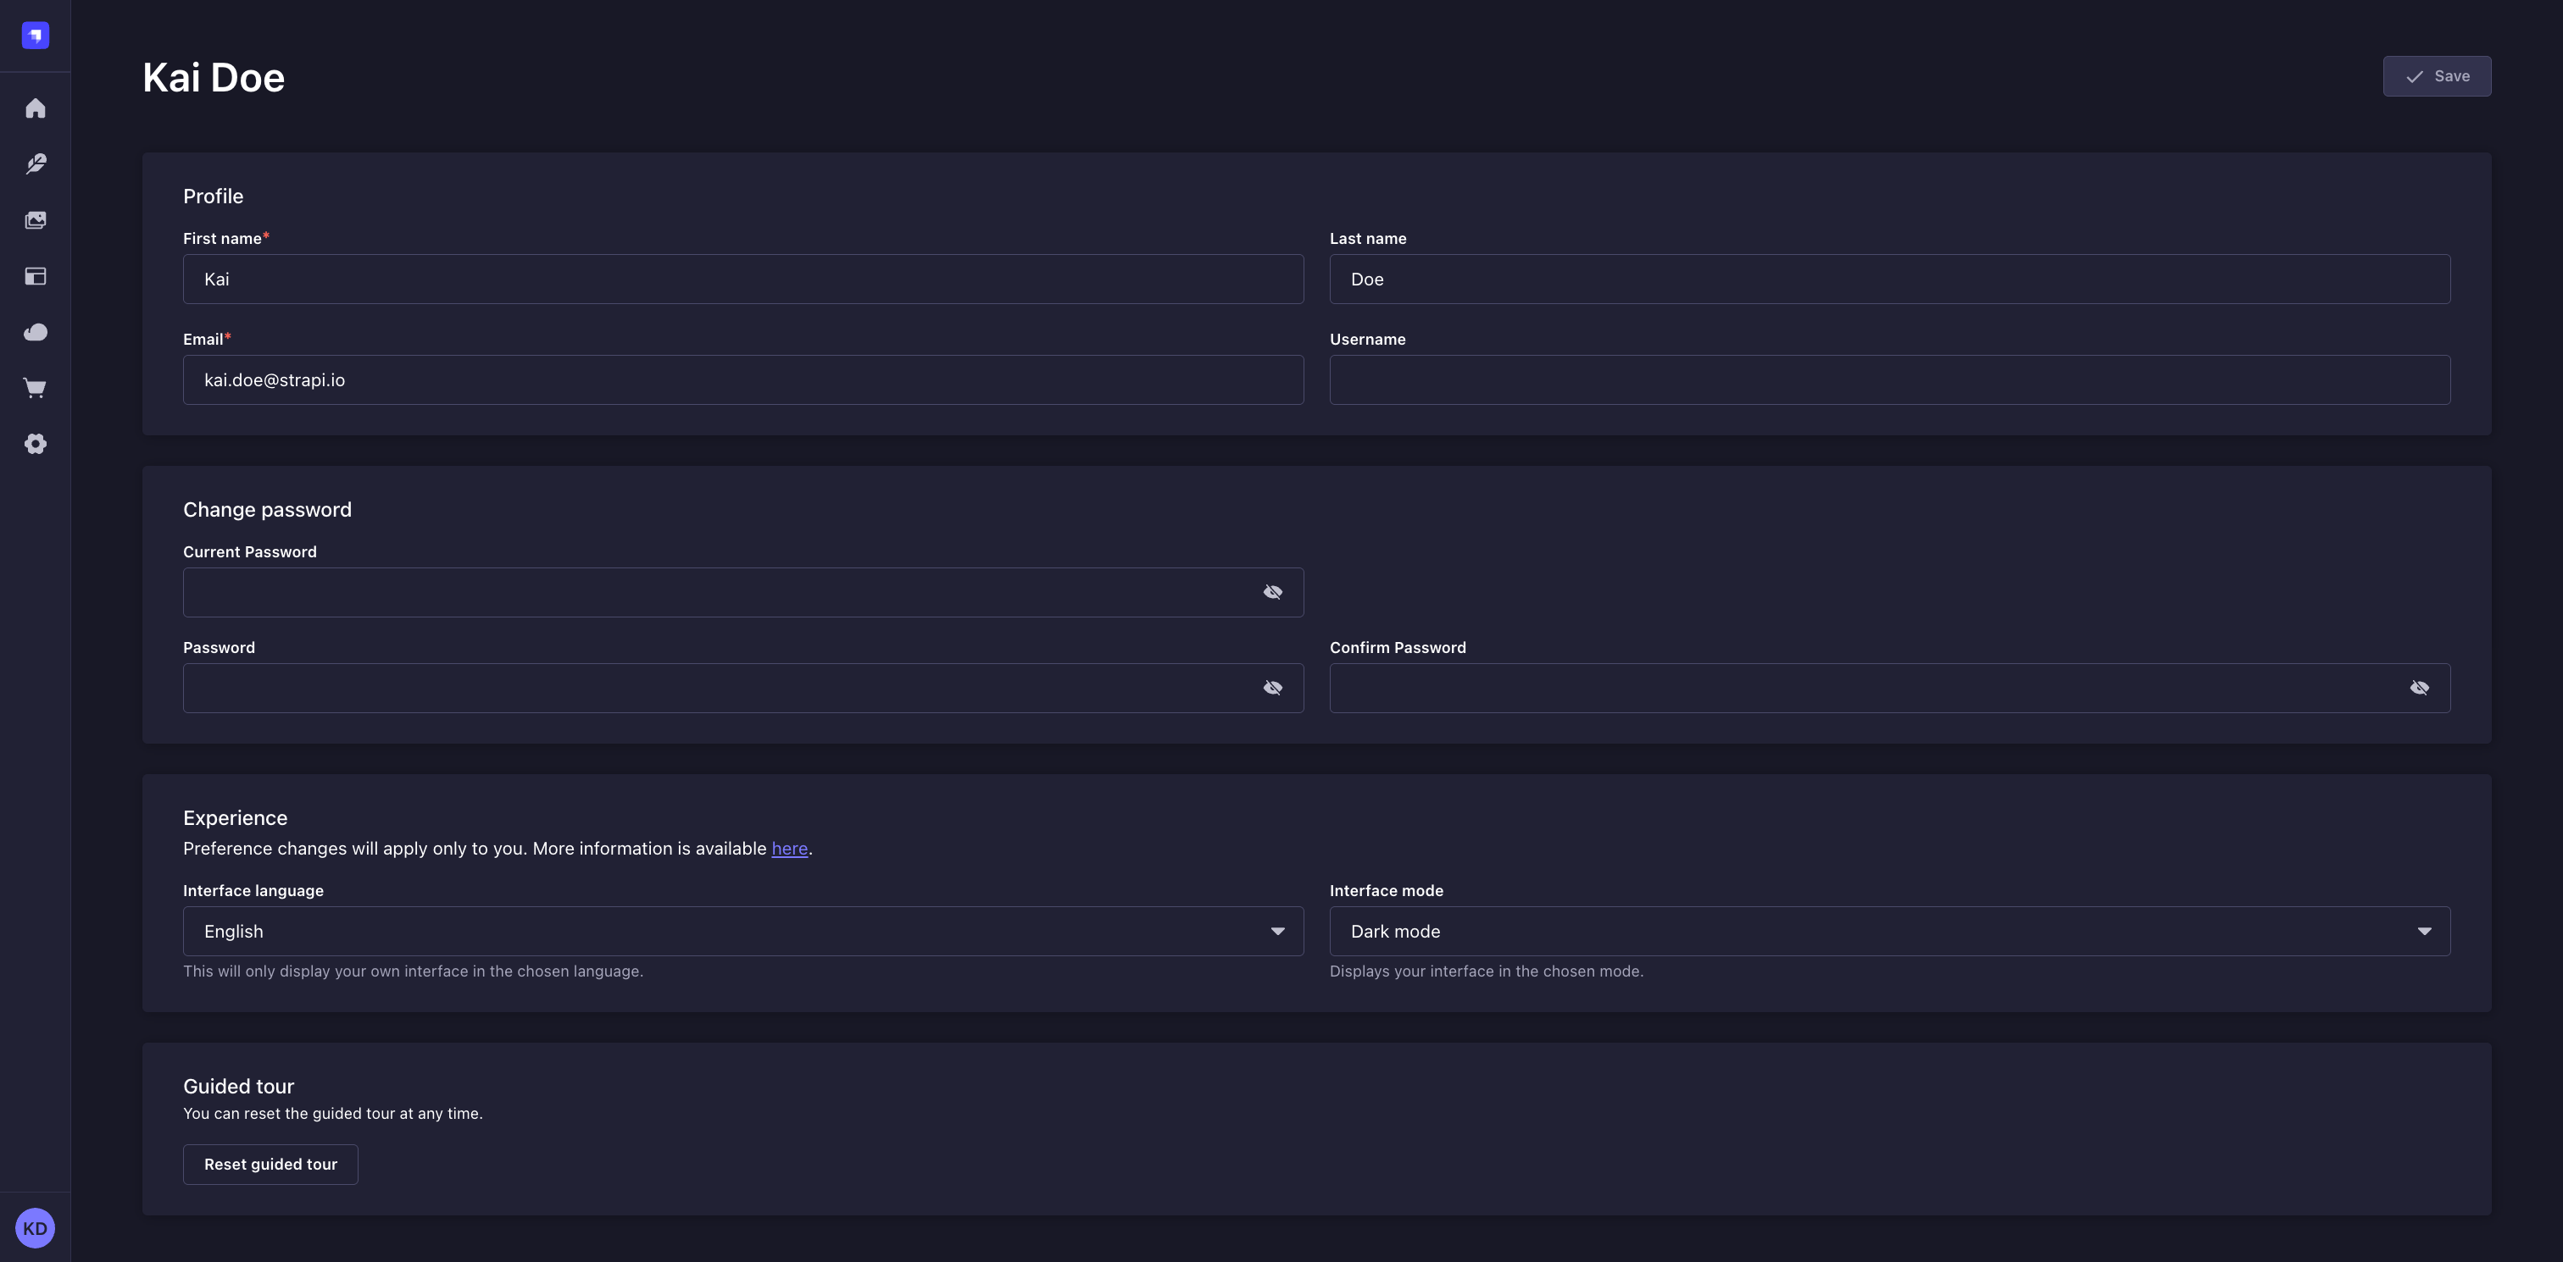Reveal the Confirm Password field value
Viewport: 2563px width, 1262px height.
coord(2420,687)
